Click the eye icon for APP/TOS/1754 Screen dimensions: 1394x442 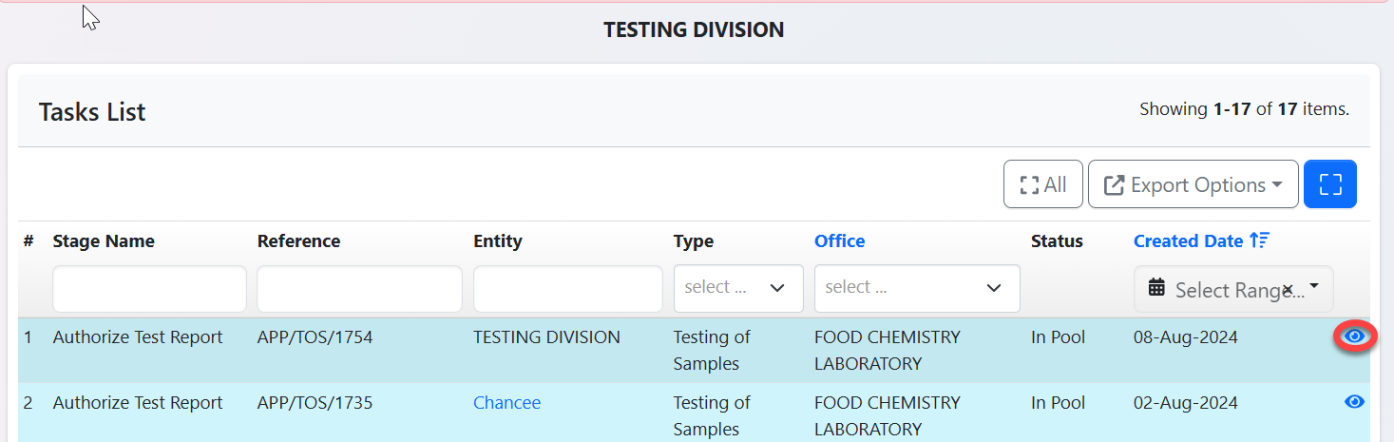1355,336
